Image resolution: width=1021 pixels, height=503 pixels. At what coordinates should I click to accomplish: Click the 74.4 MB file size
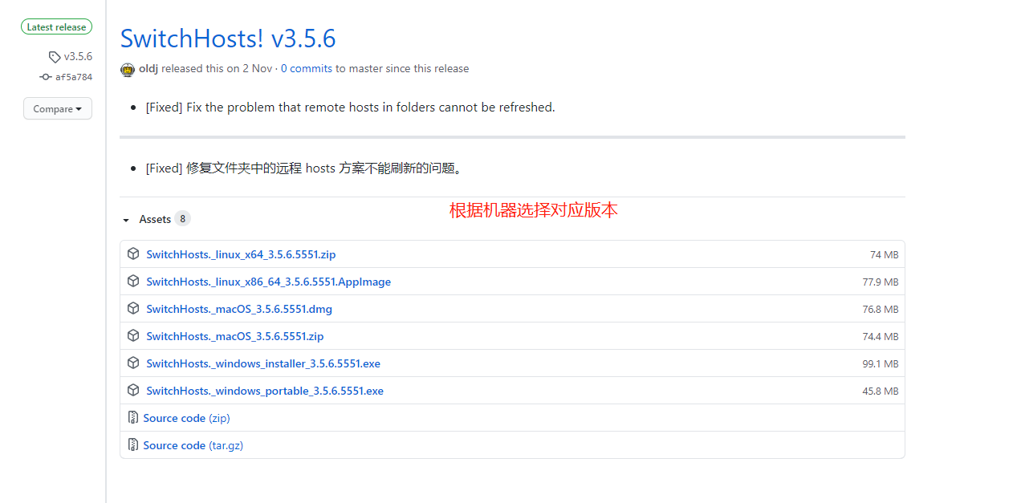[881, 337]
